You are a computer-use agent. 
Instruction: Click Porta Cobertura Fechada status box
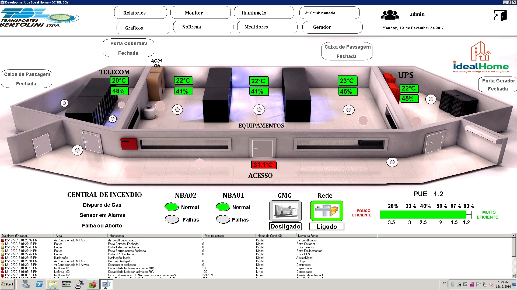coord(128,48)
